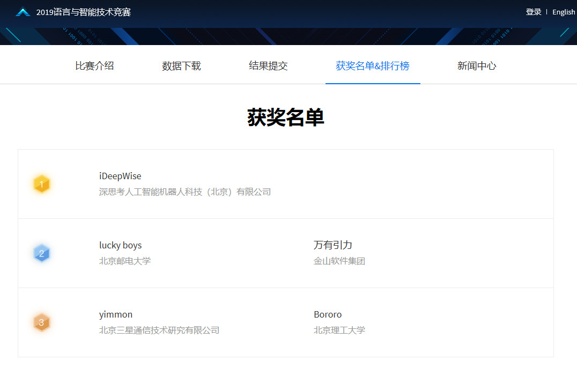Switch language to English

pyautogui.click(x=564, y=12)
